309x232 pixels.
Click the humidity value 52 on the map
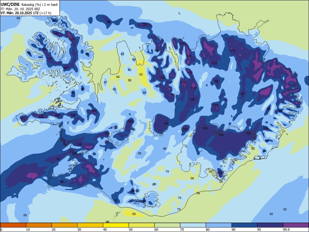141,74
